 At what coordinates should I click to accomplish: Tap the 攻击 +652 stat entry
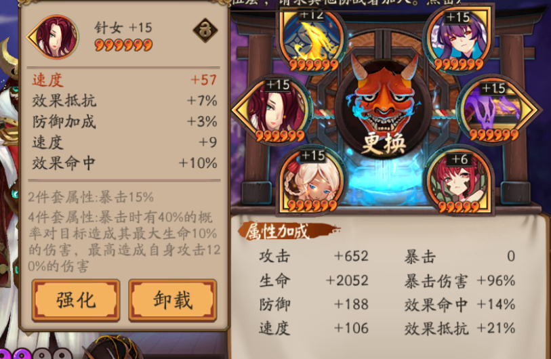coord(313,257)
